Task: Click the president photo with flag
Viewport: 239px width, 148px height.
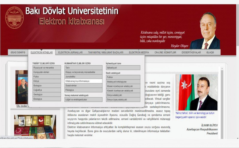Action: click(x=197, y=92)
